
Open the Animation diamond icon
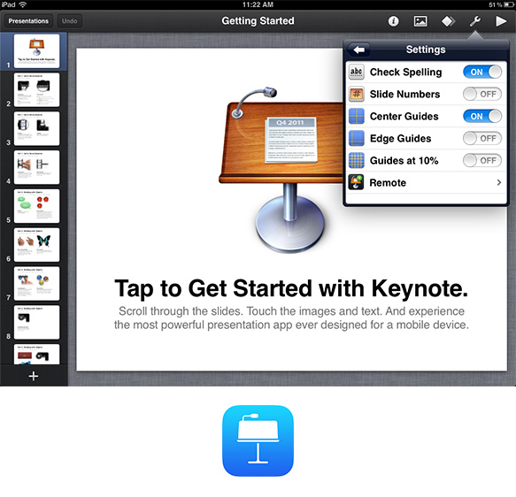448,21
